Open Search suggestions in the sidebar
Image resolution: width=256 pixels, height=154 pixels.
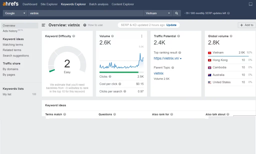[x=16, y=55]
